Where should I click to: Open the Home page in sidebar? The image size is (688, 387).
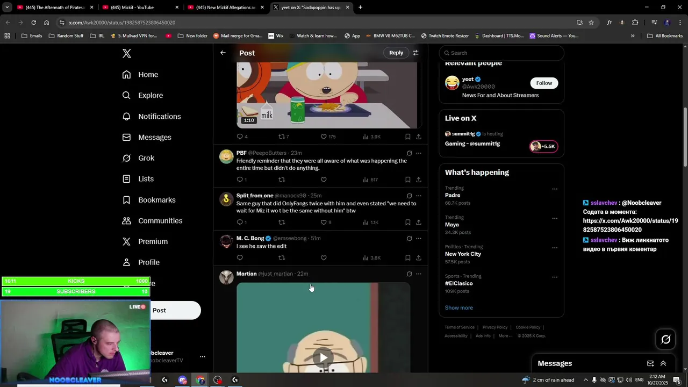tap(140, 75)
